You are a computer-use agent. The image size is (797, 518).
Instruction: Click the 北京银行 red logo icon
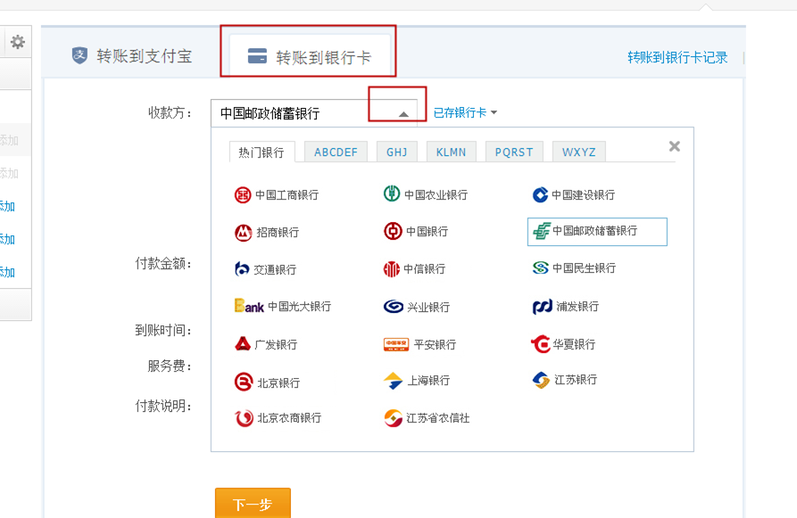click(244, 382)
